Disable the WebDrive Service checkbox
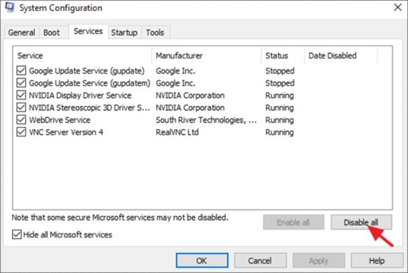Image resolution: width=408 pixels, height=273 pixels. [x=21, y=120]
